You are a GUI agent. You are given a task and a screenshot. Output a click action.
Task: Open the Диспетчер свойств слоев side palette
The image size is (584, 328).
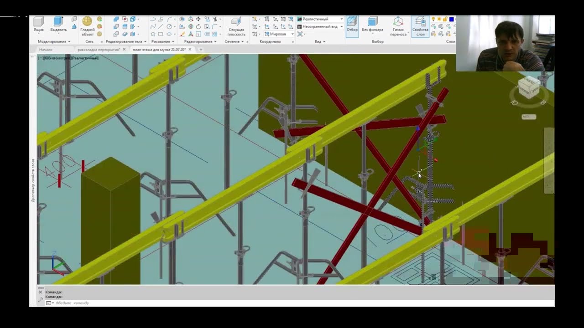coord(33,180)
